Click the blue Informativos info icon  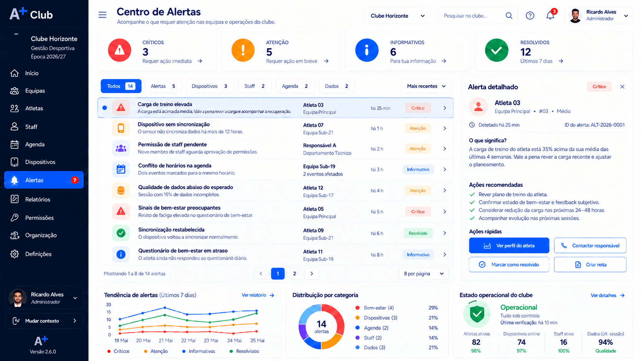point(367,50)
